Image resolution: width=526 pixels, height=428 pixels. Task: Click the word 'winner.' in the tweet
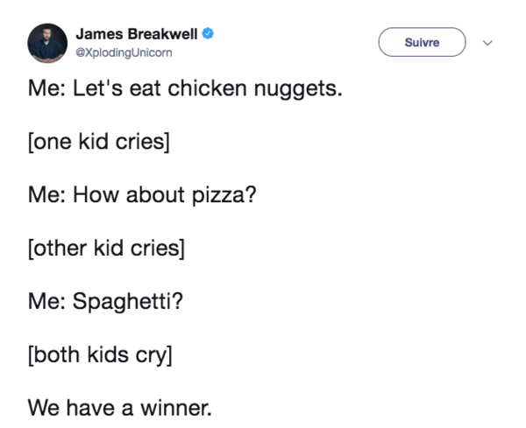point(176,408)
